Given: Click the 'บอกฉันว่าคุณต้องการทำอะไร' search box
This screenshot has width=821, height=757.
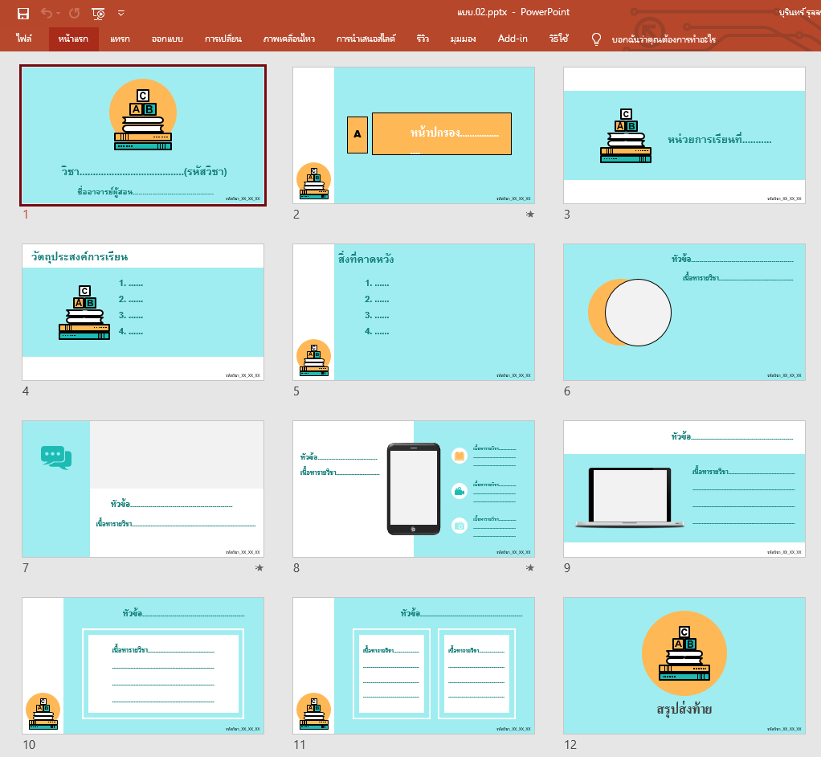Looking at the screenshot, I should [x=664, y=39].
